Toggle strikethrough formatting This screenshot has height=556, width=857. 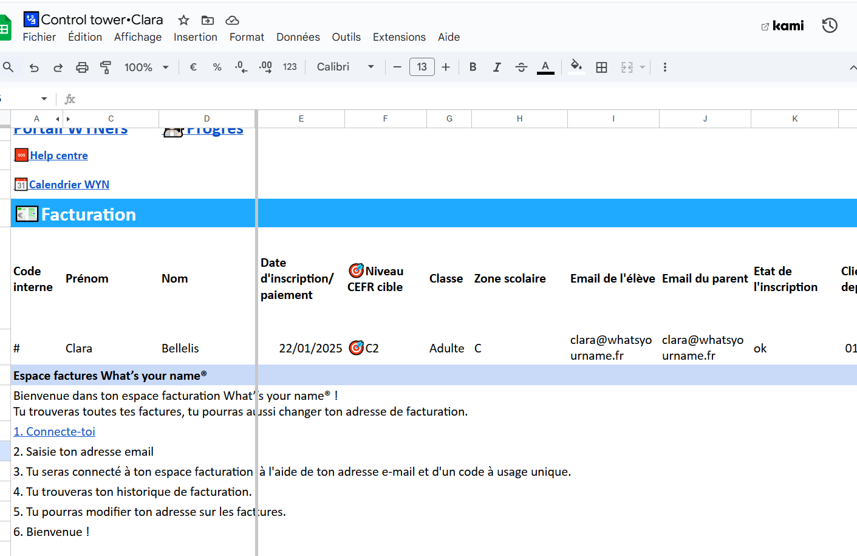521,67
